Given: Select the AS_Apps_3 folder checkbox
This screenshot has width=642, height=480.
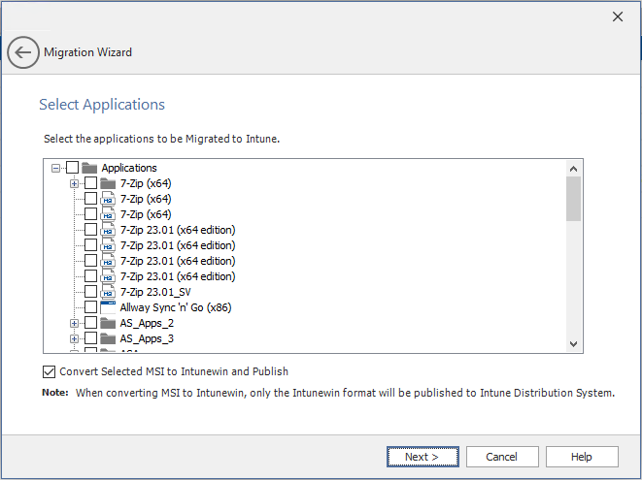Looking at the screenshot, I should pyautogui.click(x=90, y=338).
